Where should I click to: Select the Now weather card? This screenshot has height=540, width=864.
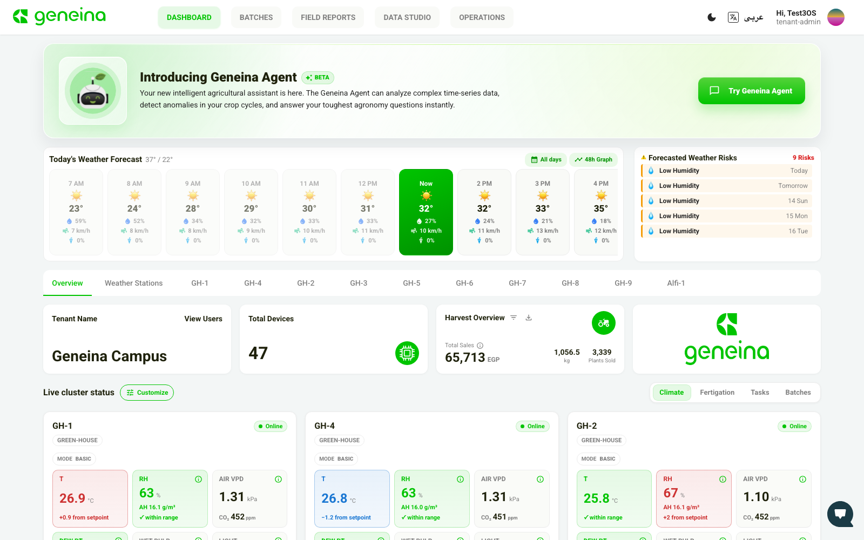(x=426, y=212)
